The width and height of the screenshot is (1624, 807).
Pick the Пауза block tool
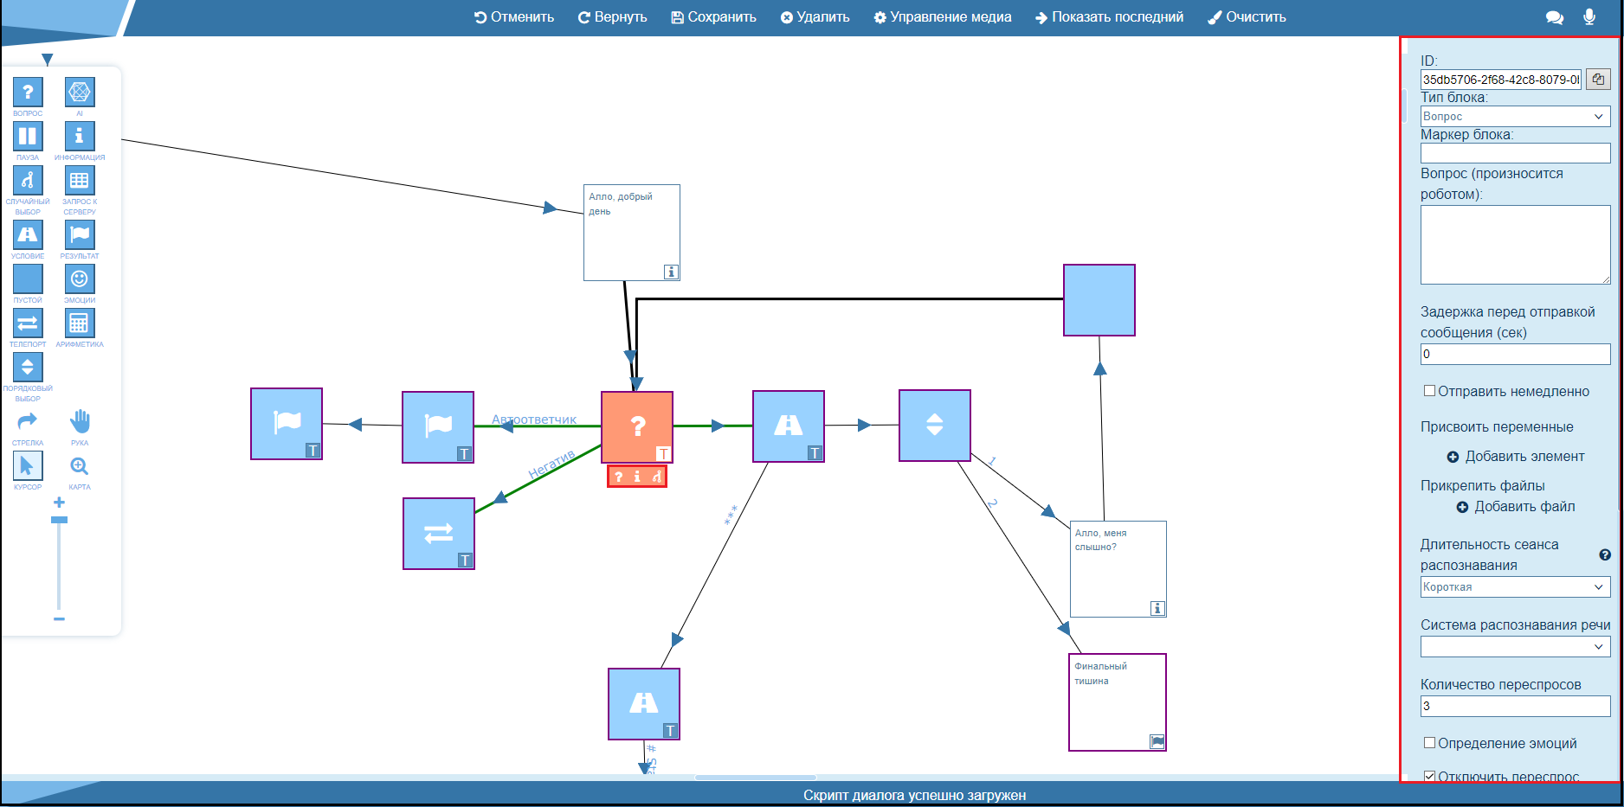28,136
